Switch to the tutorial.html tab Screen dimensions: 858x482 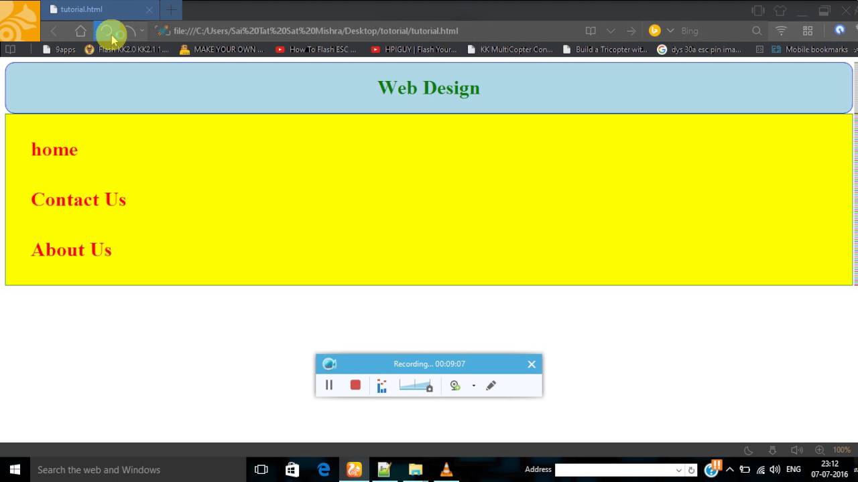101,9
